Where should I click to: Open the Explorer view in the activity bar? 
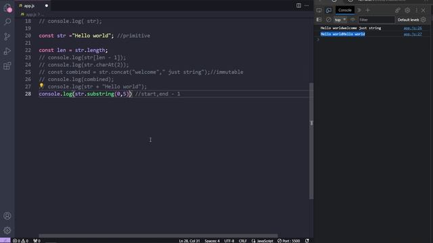pos(7,8)
